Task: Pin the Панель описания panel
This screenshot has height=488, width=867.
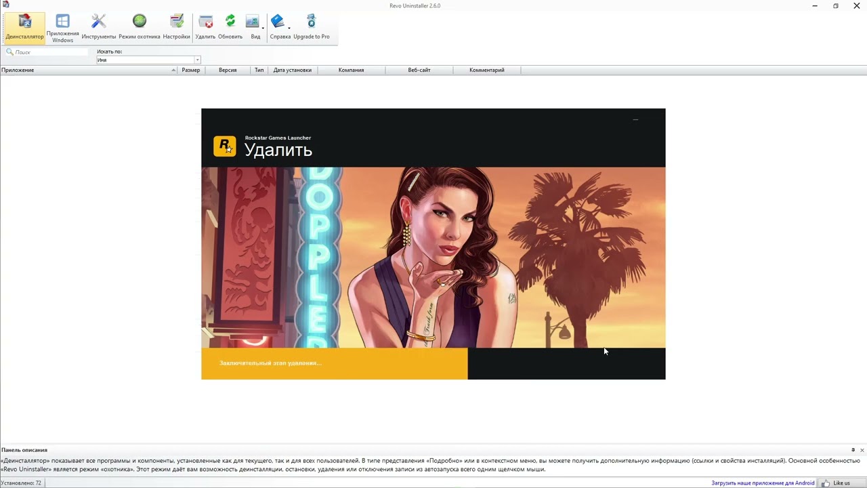Action: point(853,450)
